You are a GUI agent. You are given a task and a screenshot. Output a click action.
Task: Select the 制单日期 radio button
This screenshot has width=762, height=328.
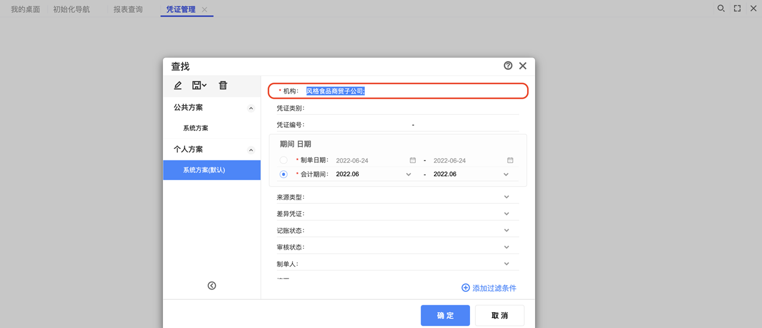click(283, 161)
